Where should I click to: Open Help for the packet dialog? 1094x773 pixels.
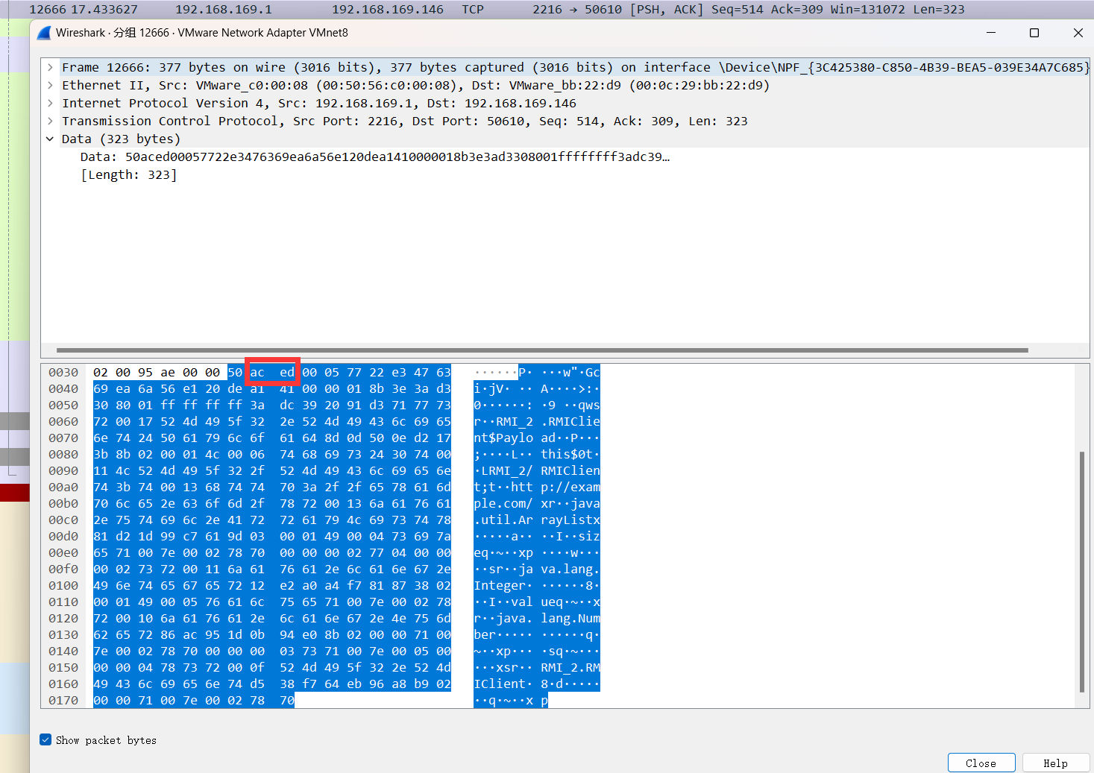(x=1055, y=763)
